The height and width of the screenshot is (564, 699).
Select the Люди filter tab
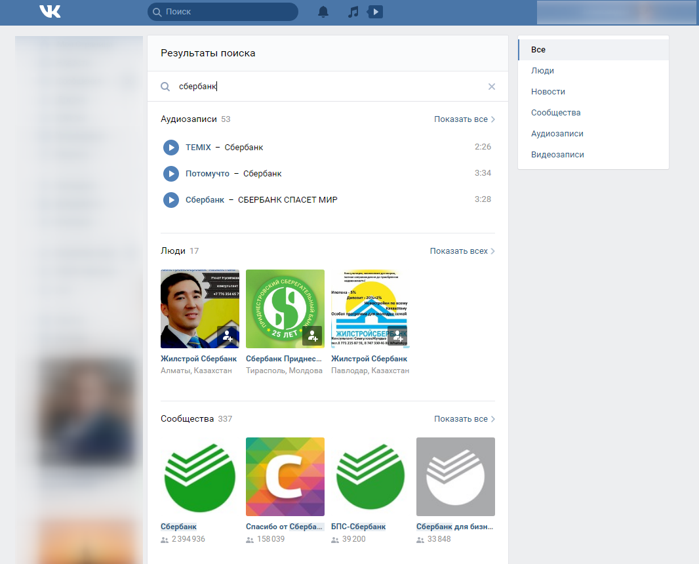click(x=593, y=70)
